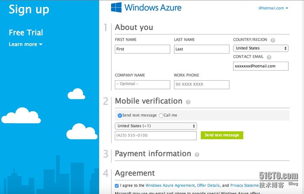Focus the Work Phone input field
Viewport: 304px width, 194px height.
[x=202, y=85]
